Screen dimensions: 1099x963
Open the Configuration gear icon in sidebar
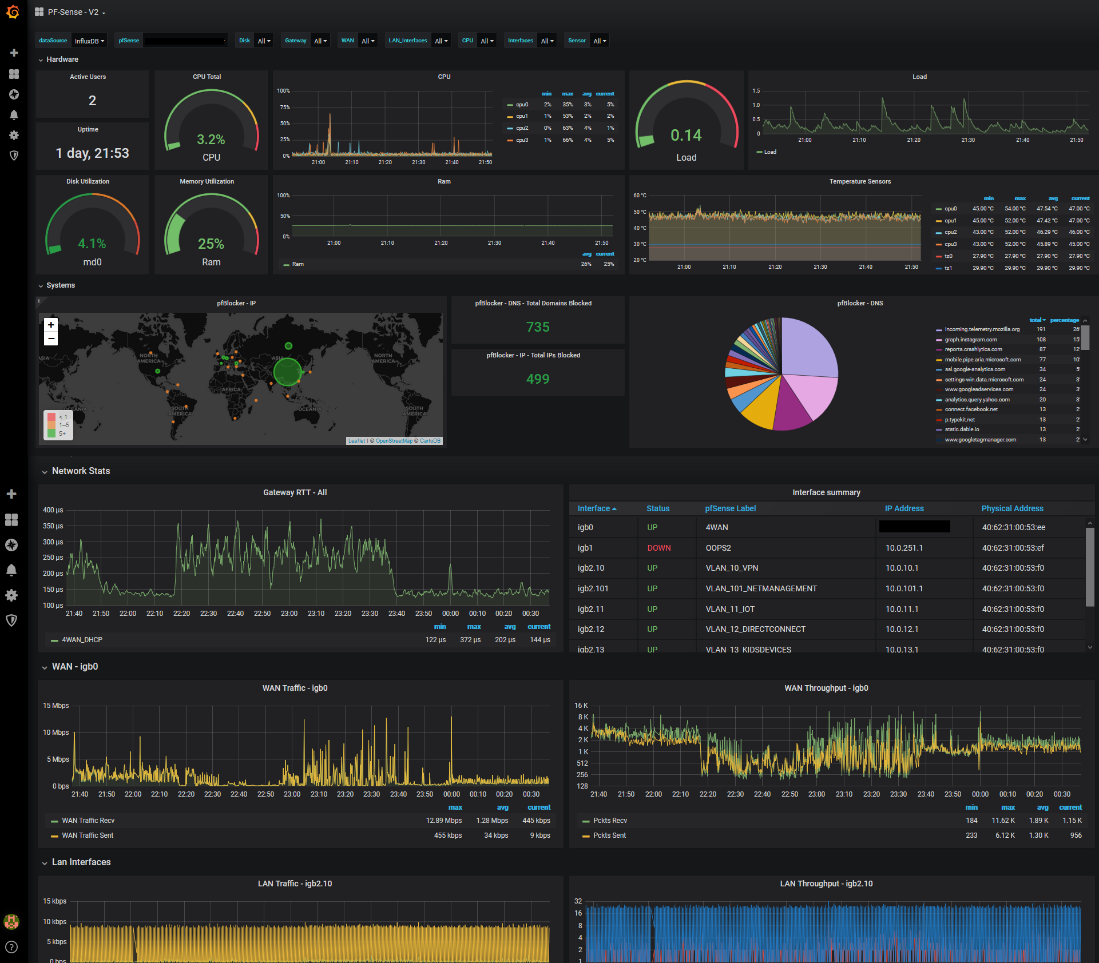coord(14,136)
